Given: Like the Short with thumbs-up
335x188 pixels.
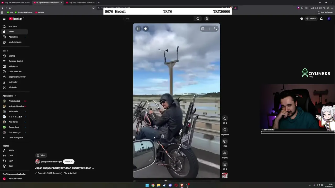Looking at the screenshot, I should (225, 118).
